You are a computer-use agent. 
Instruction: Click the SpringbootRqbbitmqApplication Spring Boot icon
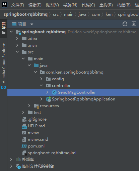coord(48,99)
